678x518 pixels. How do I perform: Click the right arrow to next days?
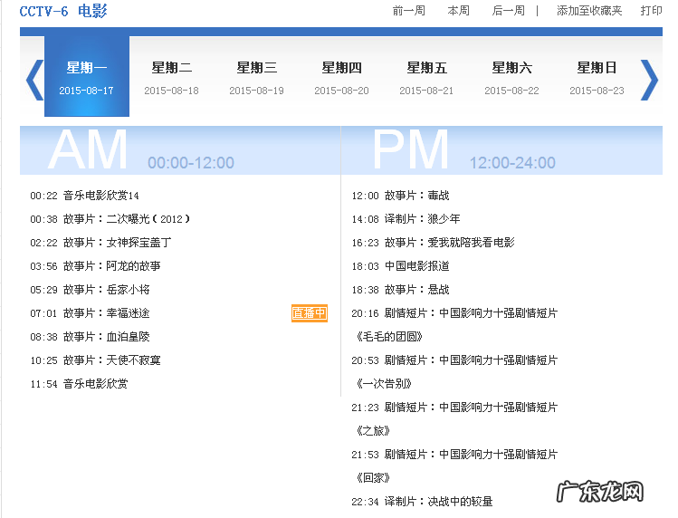pos(649,80)
